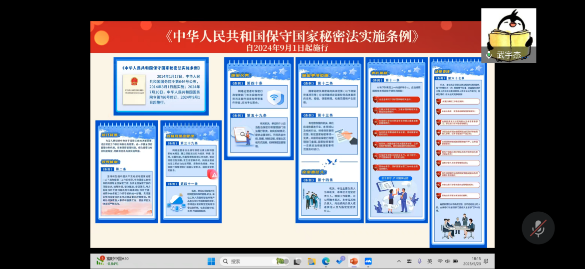Screen dimensions: 585x269
Task: Unmute using the crossed-out microphone button
Action: (538, 228)
